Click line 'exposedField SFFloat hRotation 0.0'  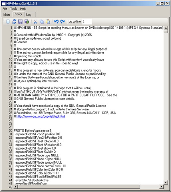click(x=38, y=145)
